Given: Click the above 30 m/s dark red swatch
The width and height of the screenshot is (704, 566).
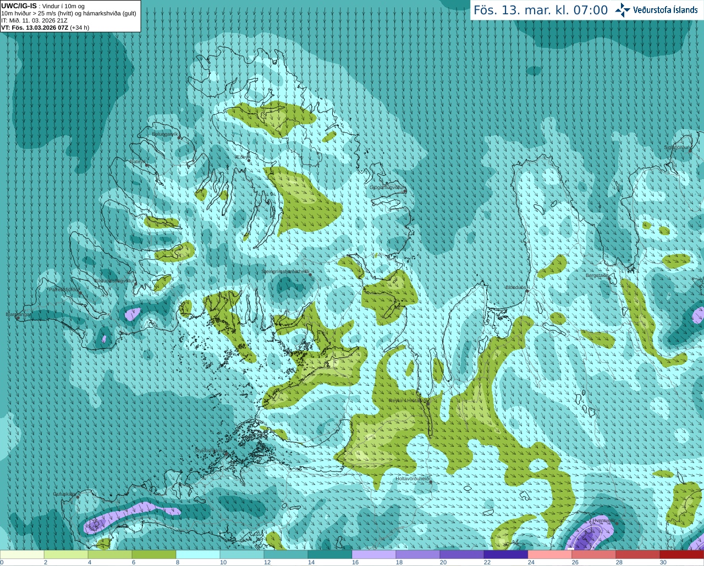Looking at the screenshot, I should pos(682,554).
